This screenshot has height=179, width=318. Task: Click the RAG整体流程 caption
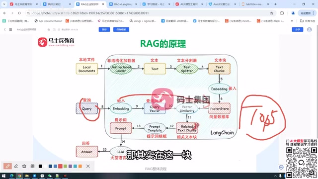pos(156,169)
